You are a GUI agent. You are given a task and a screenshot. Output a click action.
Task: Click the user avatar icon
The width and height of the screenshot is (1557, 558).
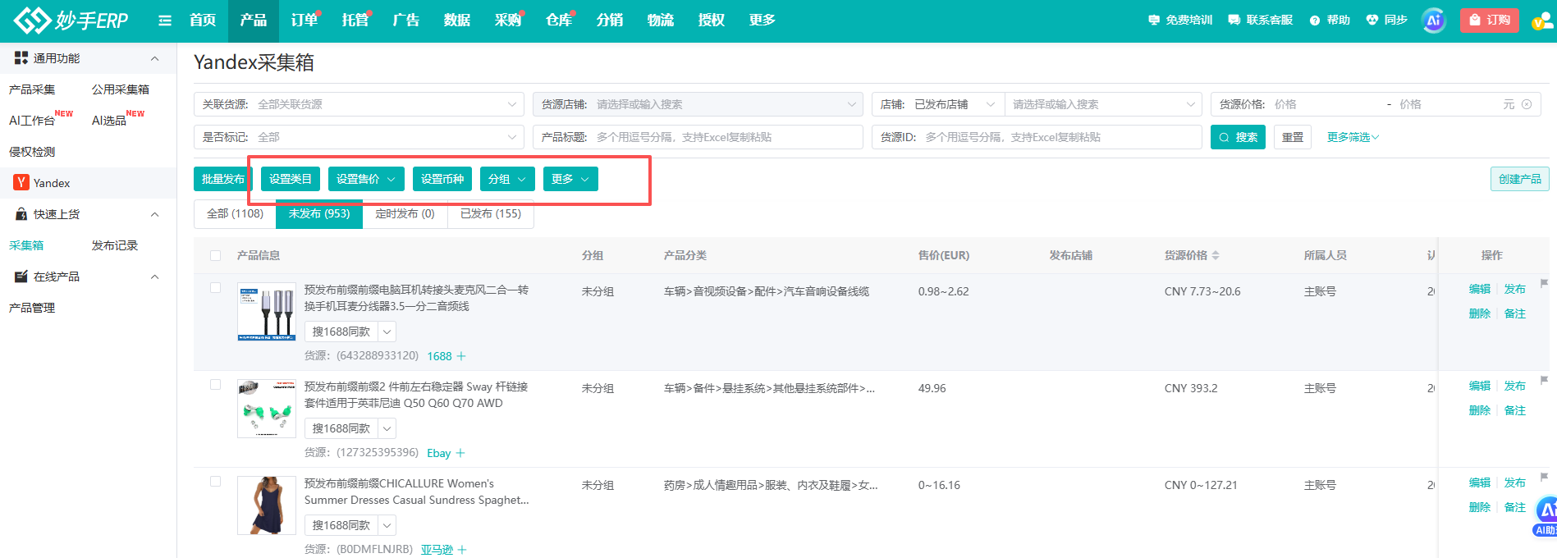[x=1545, y=21]
